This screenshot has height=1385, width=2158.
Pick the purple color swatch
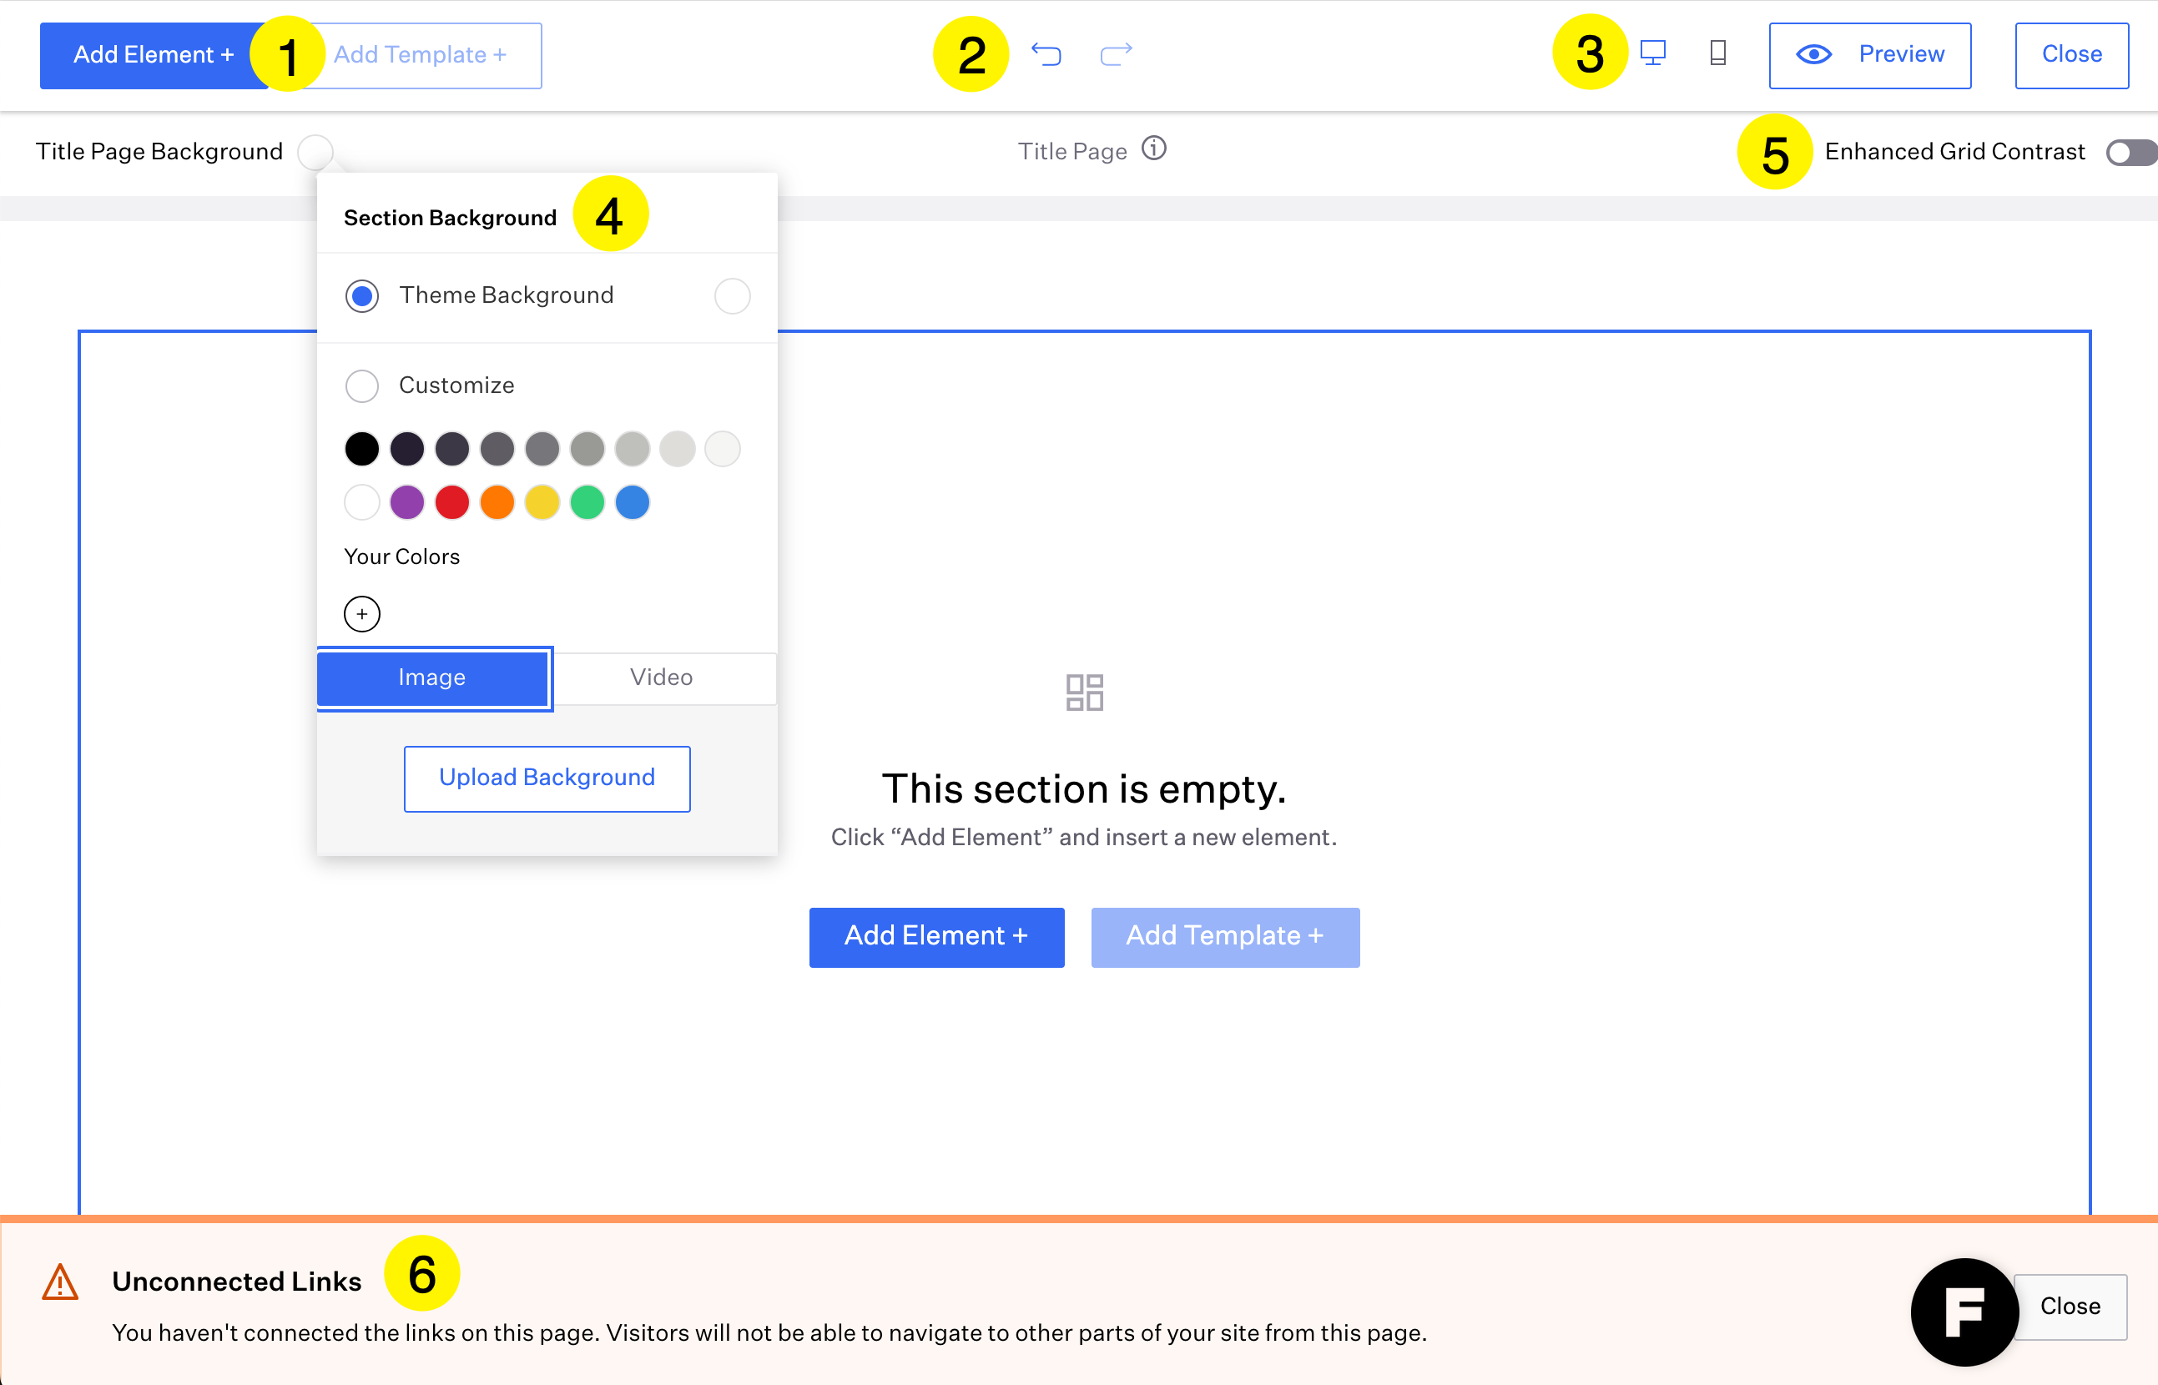click(406, 503)
